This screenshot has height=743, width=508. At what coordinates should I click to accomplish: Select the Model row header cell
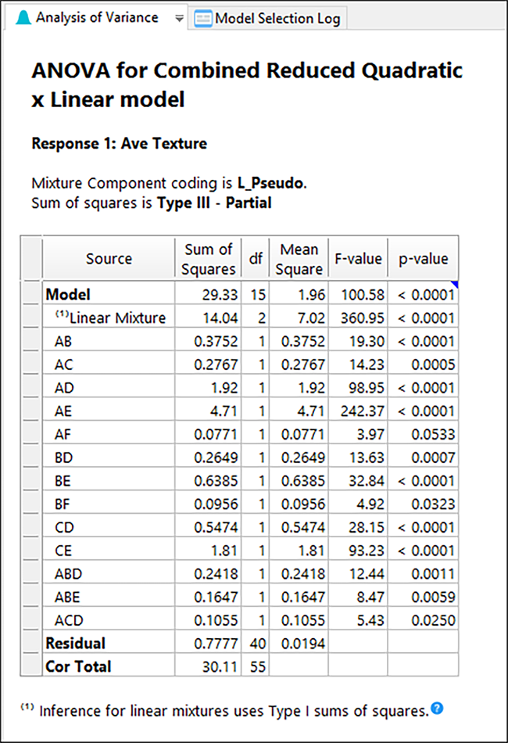(68, 295)
